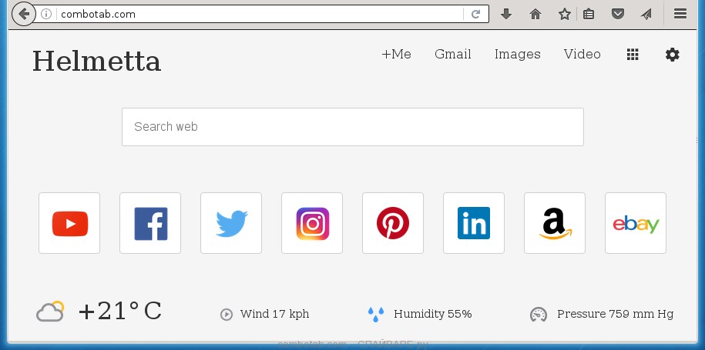705x350 pixels.
Task: Go to the Gmail link
Action: click(x=453, y=54)
